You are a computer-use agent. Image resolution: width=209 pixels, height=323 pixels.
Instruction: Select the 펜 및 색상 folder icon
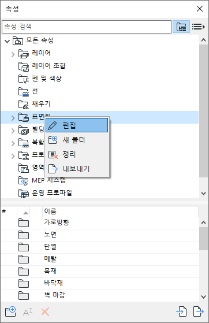[24, 79]
